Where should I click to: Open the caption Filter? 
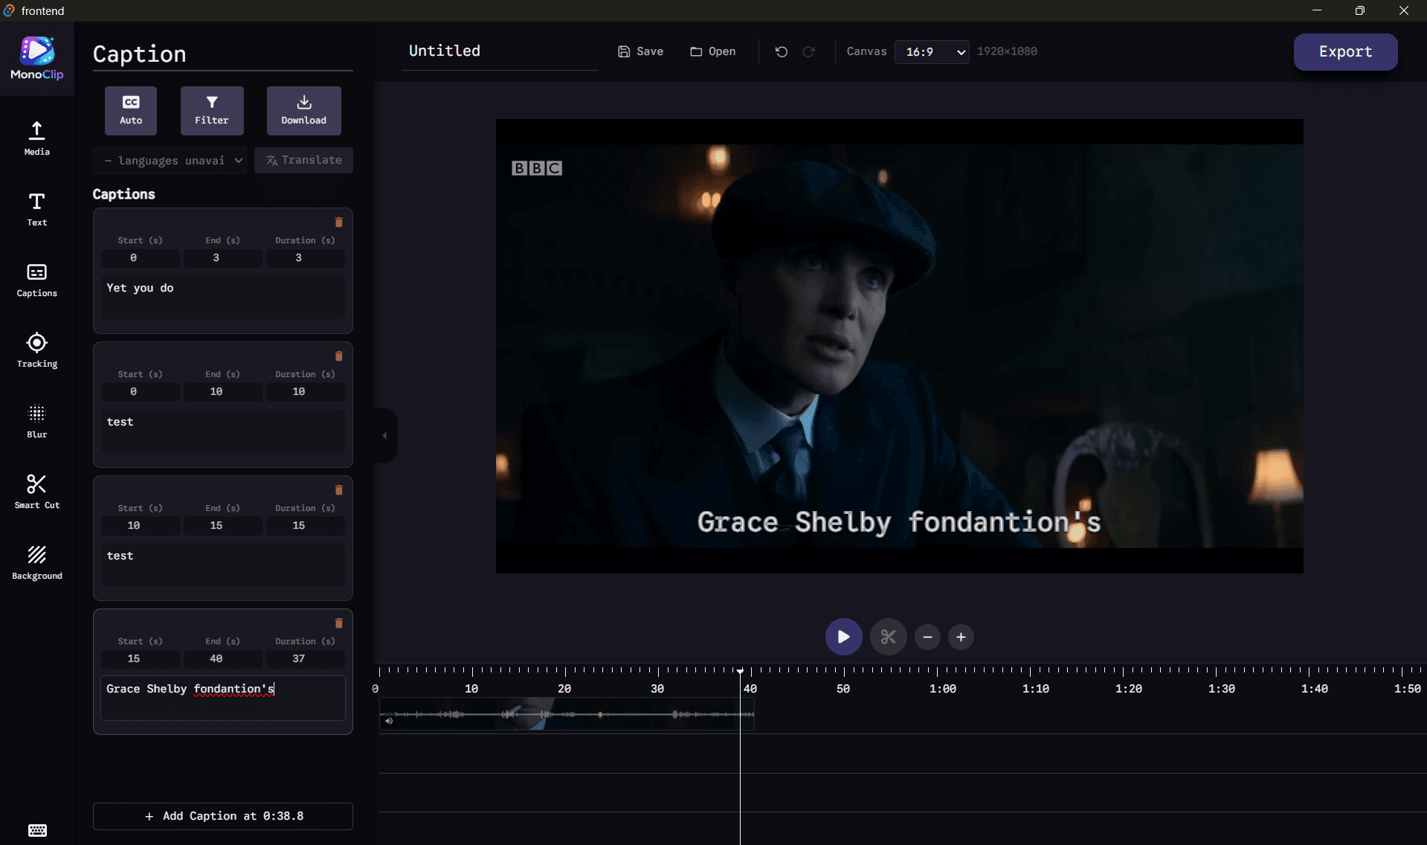pos(212,110)
